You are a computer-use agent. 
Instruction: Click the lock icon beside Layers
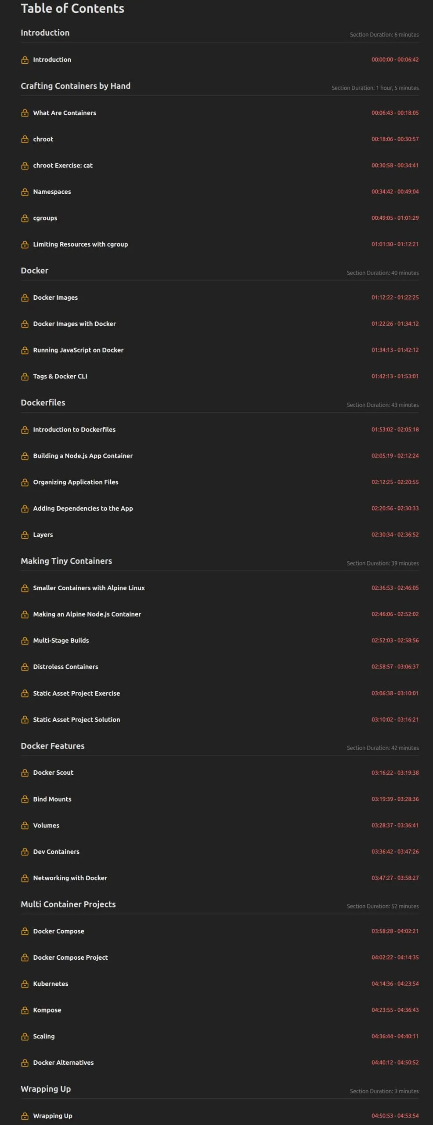point(25,535)
